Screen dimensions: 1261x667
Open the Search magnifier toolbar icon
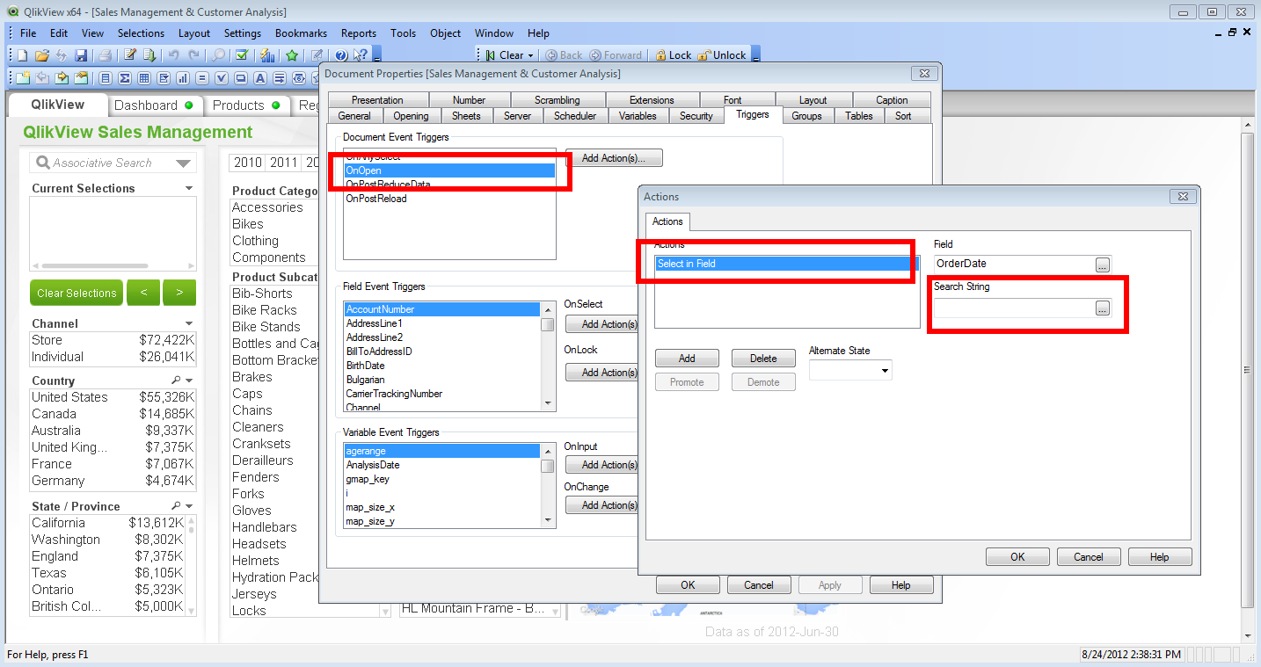tap(218, 55)
